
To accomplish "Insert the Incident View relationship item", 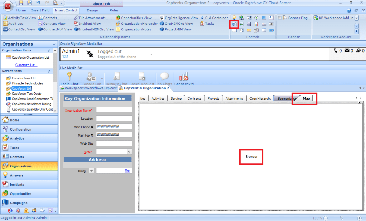I will (x=87, y=24).
